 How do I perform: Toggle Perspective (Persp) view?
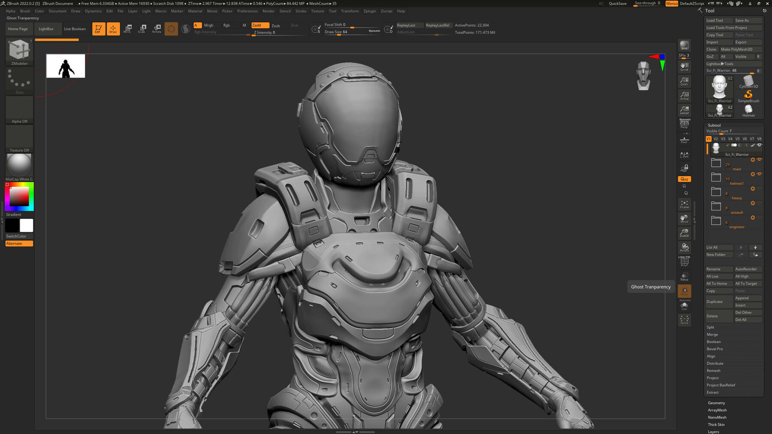click(x=685, y=124)
